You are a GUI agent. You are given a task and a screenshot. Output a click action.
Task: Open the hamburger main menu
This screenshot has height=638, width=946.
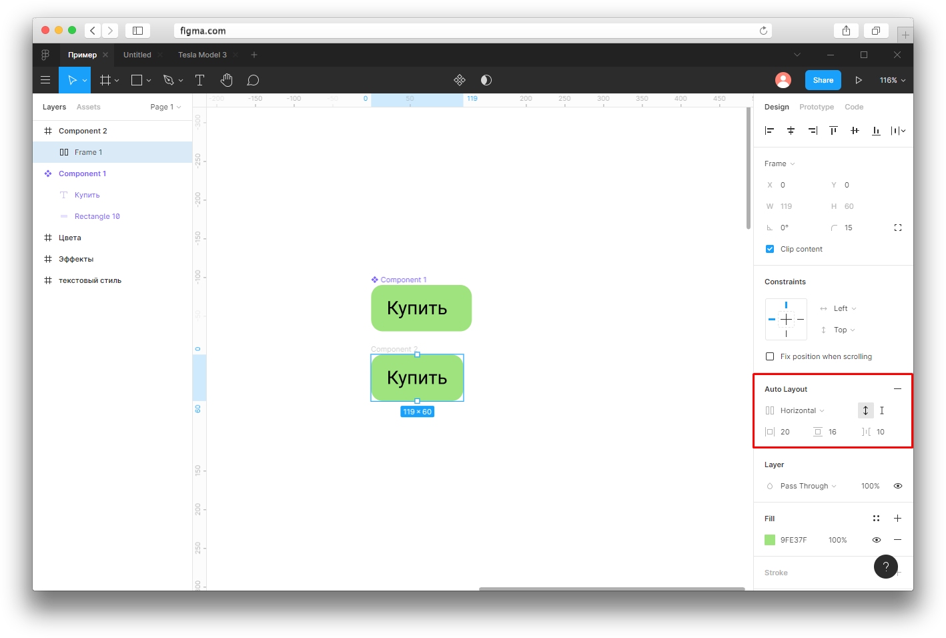tap(45, 80)
